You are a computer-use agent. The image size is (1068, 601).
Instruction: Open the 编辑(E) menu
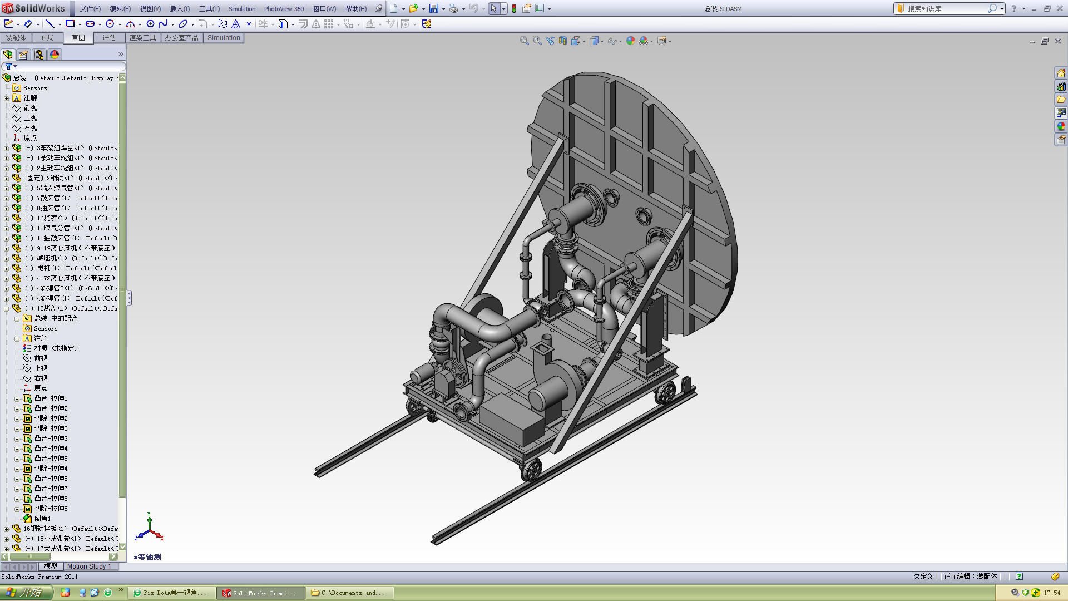[120, 9]
